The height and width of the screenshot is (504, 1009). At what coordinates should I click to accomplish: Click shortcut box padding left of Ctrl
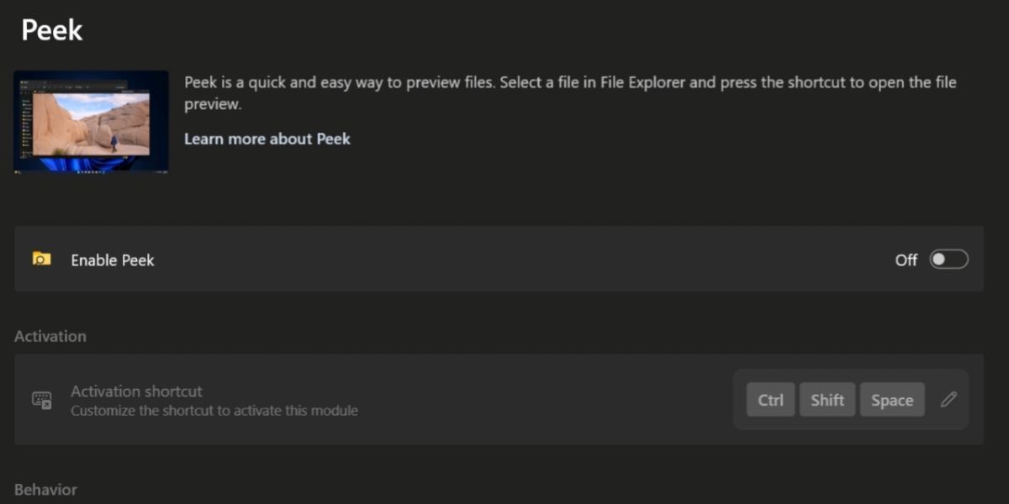click(740, 400)
